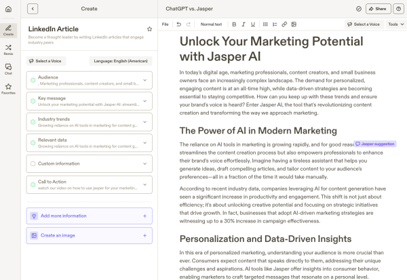Screen dimensions: 407x280
Task: Expand the Custom information field chevron
Action: click(x=145, y=164)
